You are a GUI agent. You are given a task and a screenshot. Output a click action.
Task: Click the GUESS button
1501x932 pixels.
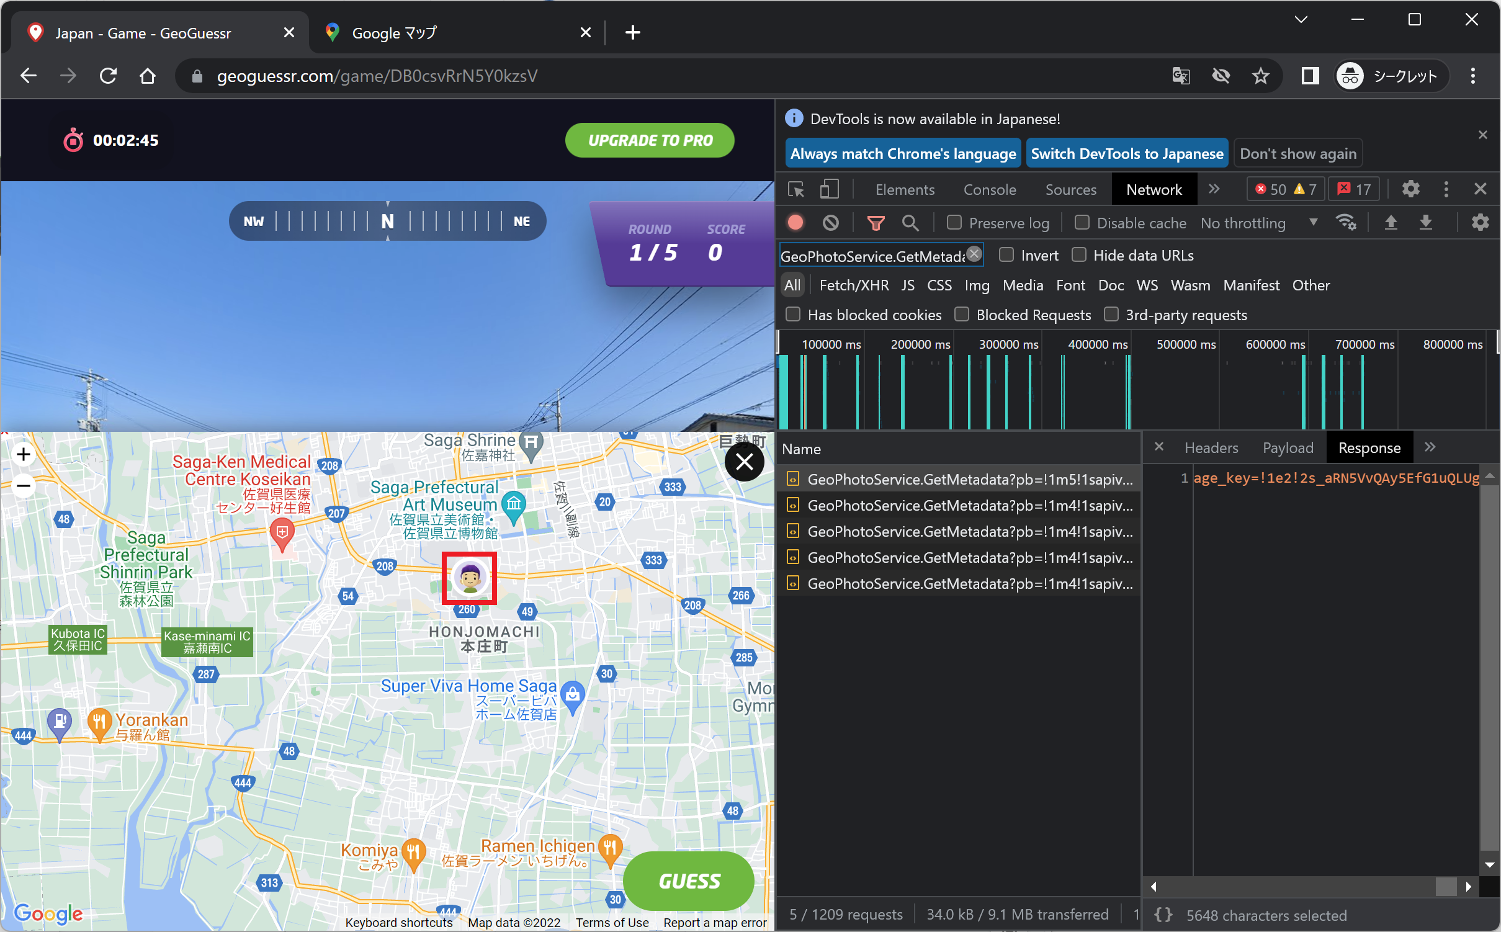(689, 881)
